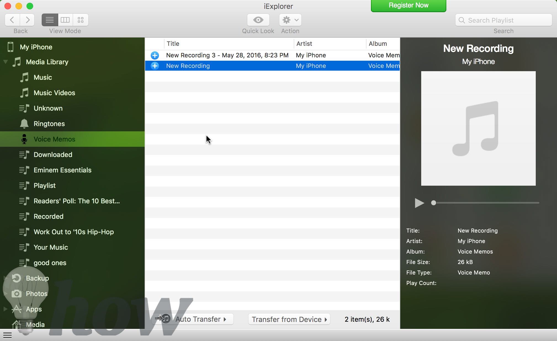The width and height of the screenshot is (557, 341).
Task: Click the Voice Memo file type value
Action: 474,273
